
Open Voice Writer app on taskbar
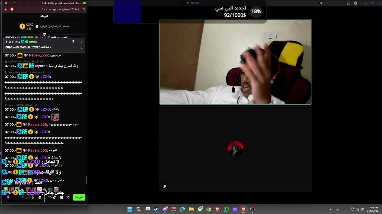click(x=174, y=209)
